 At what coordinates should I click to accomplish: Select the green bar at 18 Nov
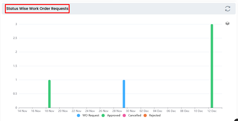click(49, 94)
